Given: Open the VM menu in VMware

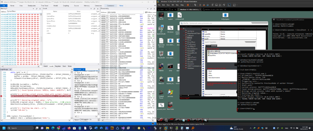Looking at the screenshot, I should pyautogui.click(x=172, y=5).
